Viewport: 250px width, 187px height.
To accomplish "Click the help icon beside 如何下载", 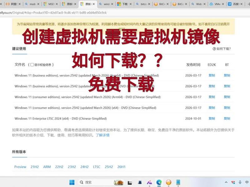I will (x=214, y=49).
